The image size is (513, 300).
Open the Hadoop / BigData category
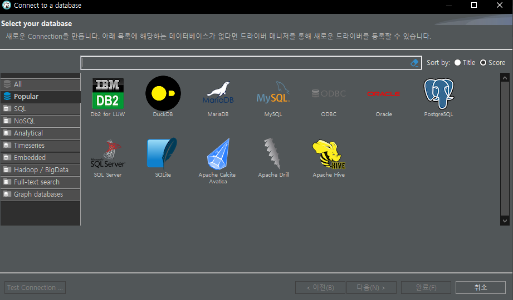point(40,170)
